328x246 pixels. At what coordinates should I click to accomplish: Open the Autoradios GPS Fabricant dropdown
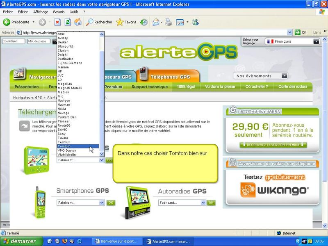click(x=182, y=203)
